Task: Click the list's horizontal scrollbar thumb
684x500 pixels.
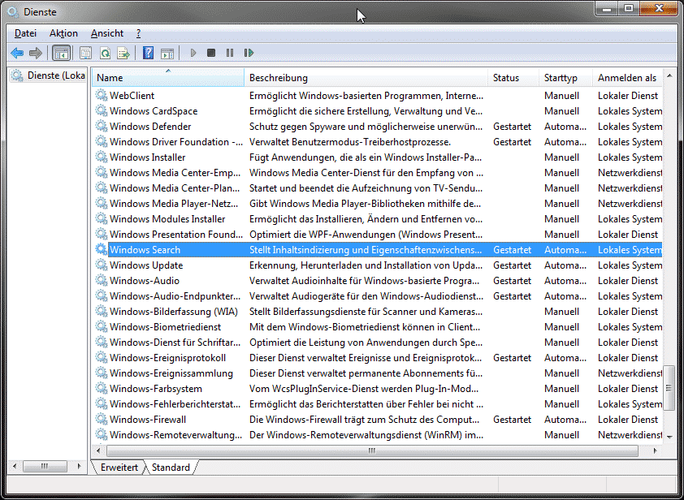Action: click(x=372, y=450)
